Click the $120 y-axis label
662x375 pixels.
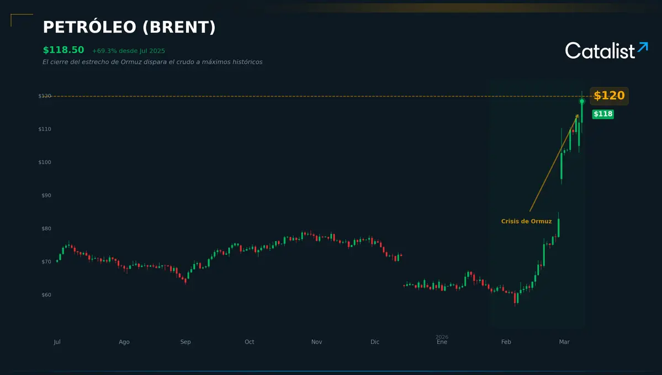pyautogui.click(x=45, y=96)
